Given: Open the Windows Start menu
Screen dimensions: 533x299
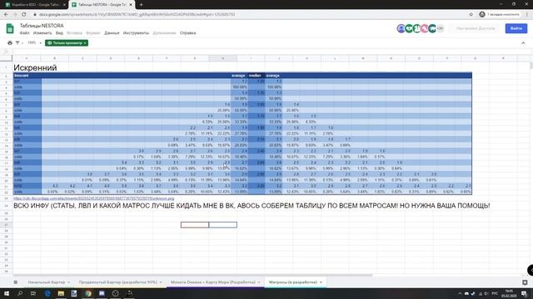Looking at the screenshot, I should click(x=6, y=293).
